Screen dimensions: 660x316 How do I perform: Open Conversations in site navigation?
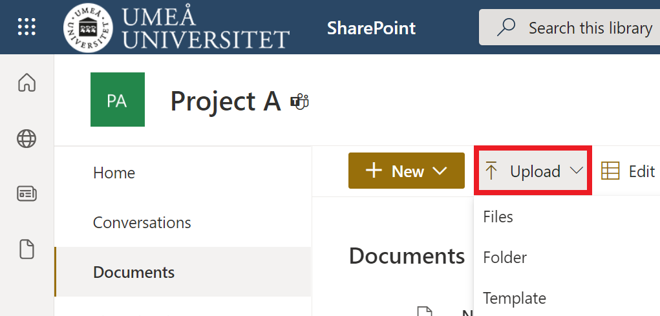(x=142, y=222)
